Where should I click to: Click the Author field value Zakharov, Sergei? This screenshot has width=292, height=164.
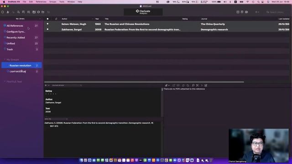(x=53, y=102)
